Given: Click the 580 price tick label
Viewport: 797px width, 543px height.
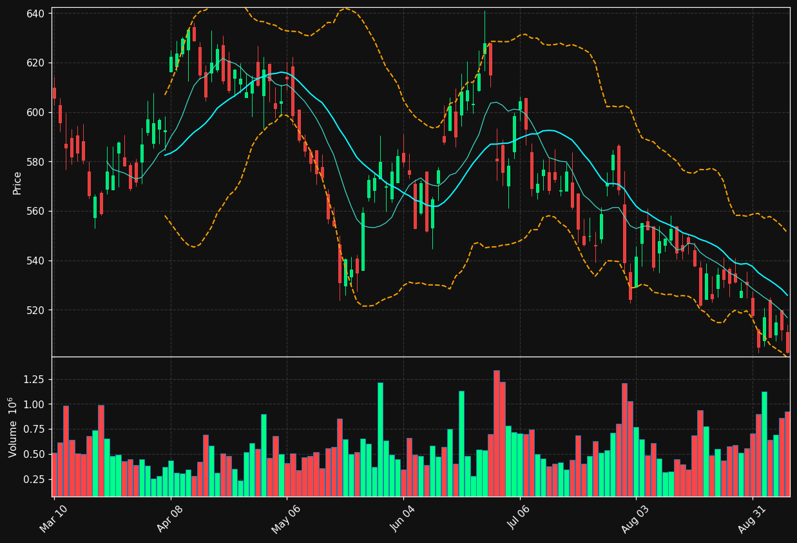Looking at the screenshot, I should click(35, 162).
